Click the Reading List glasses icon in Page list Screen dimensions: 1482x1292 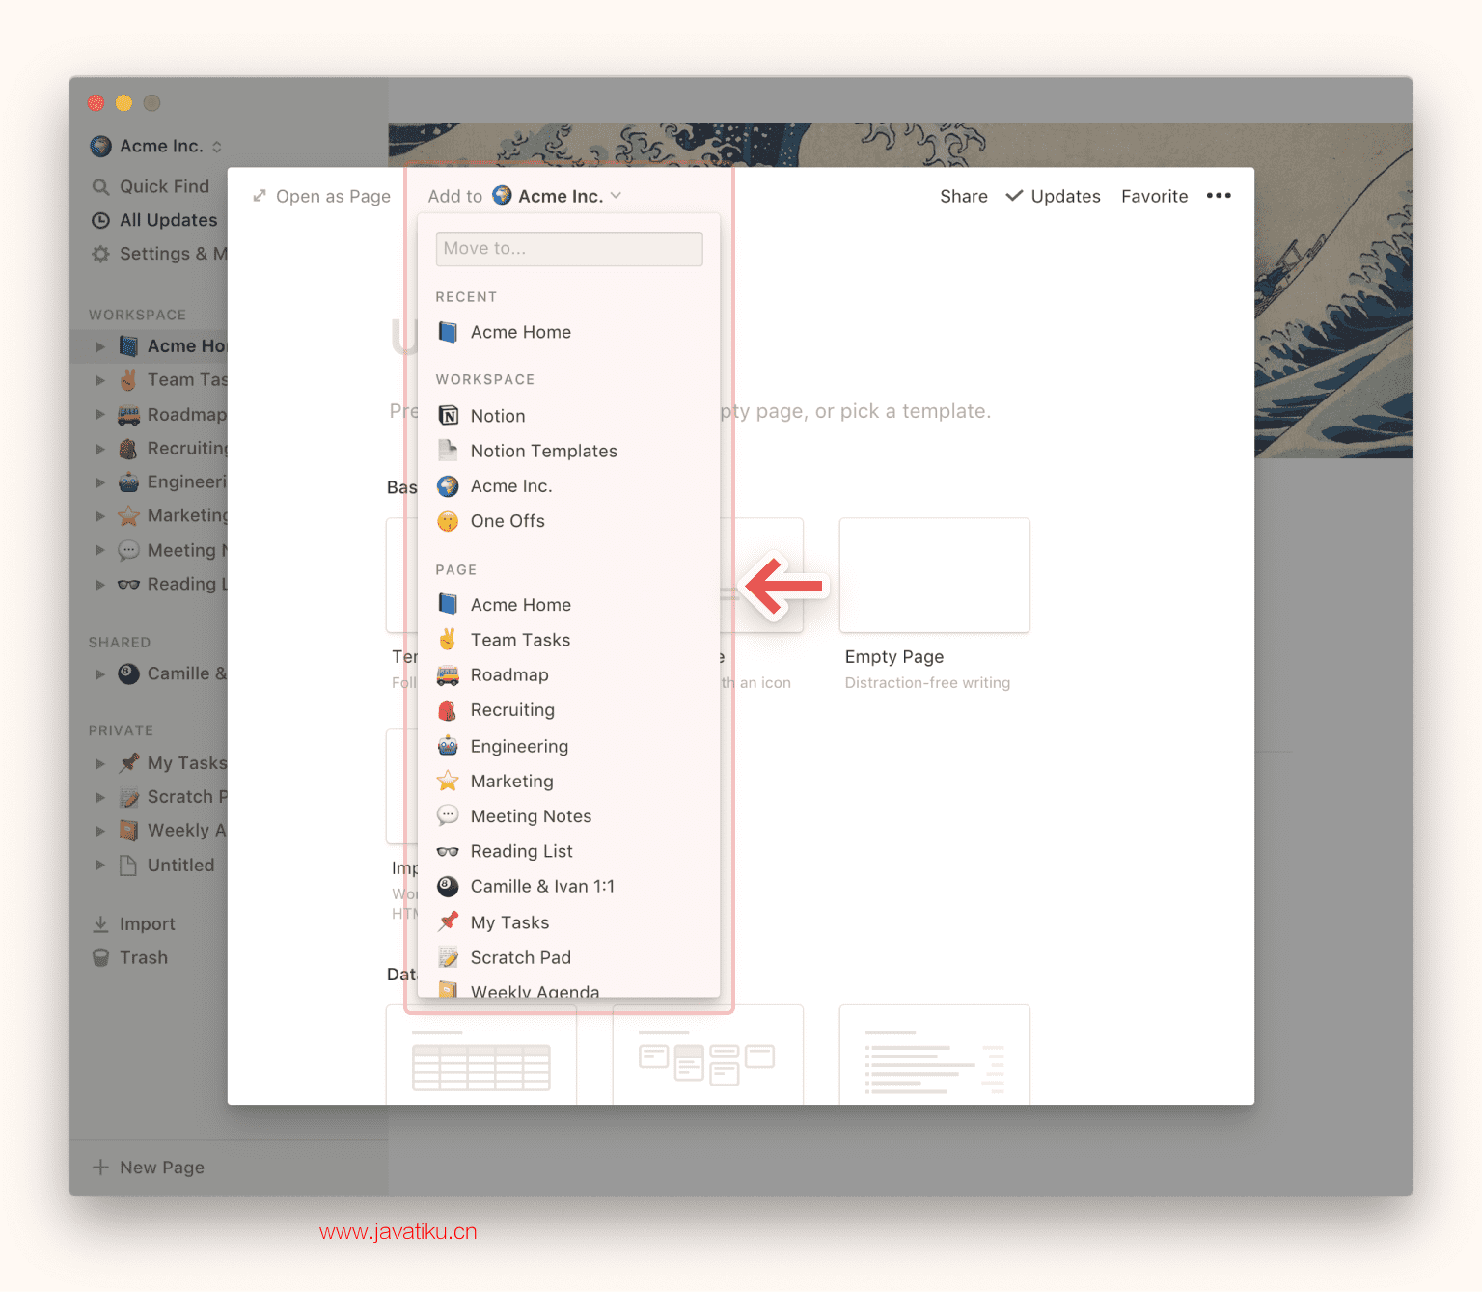tap(448, 851)
